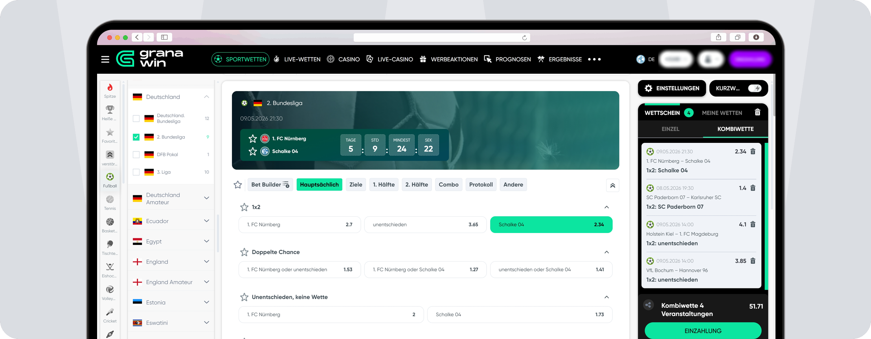
Task: Switch to Combo market tab
Action: 448,184
